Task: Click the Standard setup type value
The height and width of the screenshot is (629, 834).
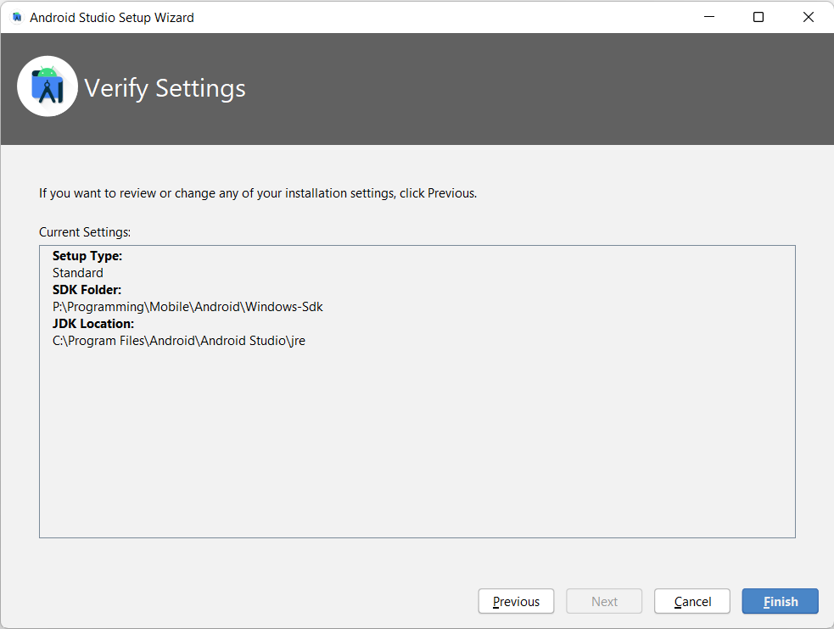Action: pyautogui.click(x=77, y=272)
